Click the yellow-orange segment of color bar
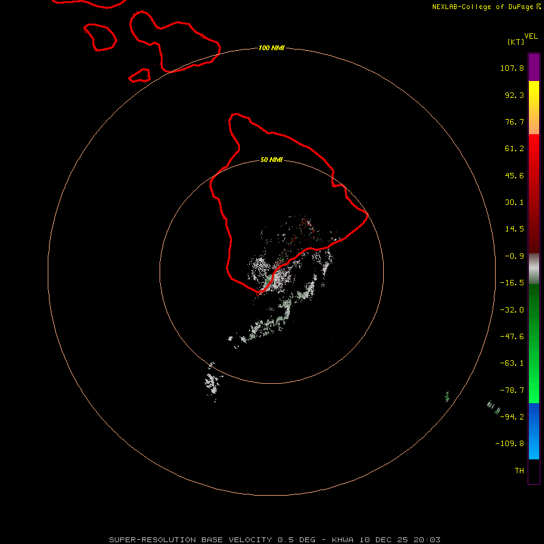The width and height of the screenshot is (544, 544). click(x=534, y=108)
